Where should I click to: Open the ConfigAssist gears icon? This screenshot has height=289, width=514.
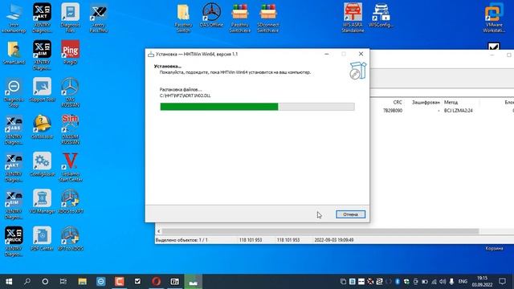click(42, 165)
